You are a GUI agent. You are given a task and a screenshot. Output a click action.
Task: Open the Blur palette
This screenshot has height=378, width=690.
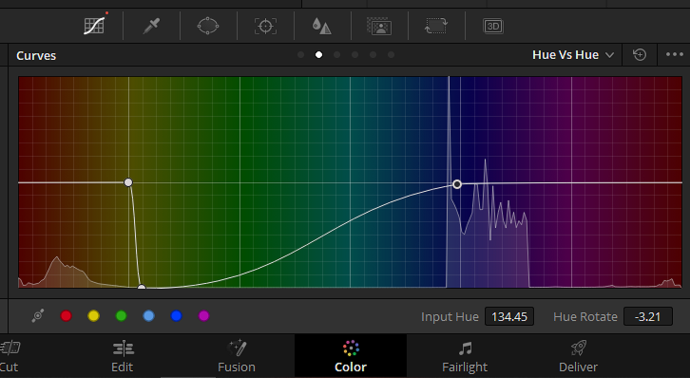322,26
